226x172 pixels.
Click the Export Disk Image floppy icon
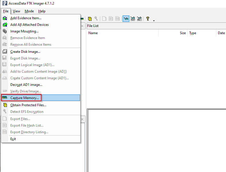tap(5, 58)
